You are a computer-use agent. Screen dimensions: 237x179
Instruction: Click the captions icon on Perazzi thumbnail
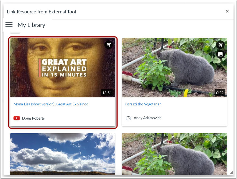tap(220, 54)
